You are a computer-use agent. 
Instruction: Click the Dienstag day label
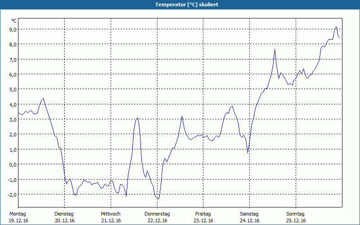pyautogui.click(x=64, y=214)
